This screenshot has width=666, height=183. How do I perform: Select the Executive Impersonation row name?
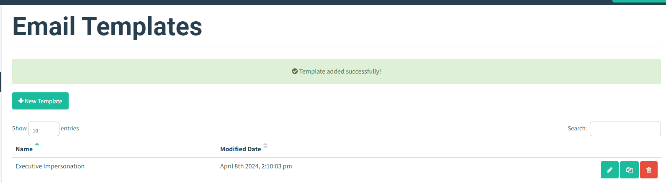[50, 166]
